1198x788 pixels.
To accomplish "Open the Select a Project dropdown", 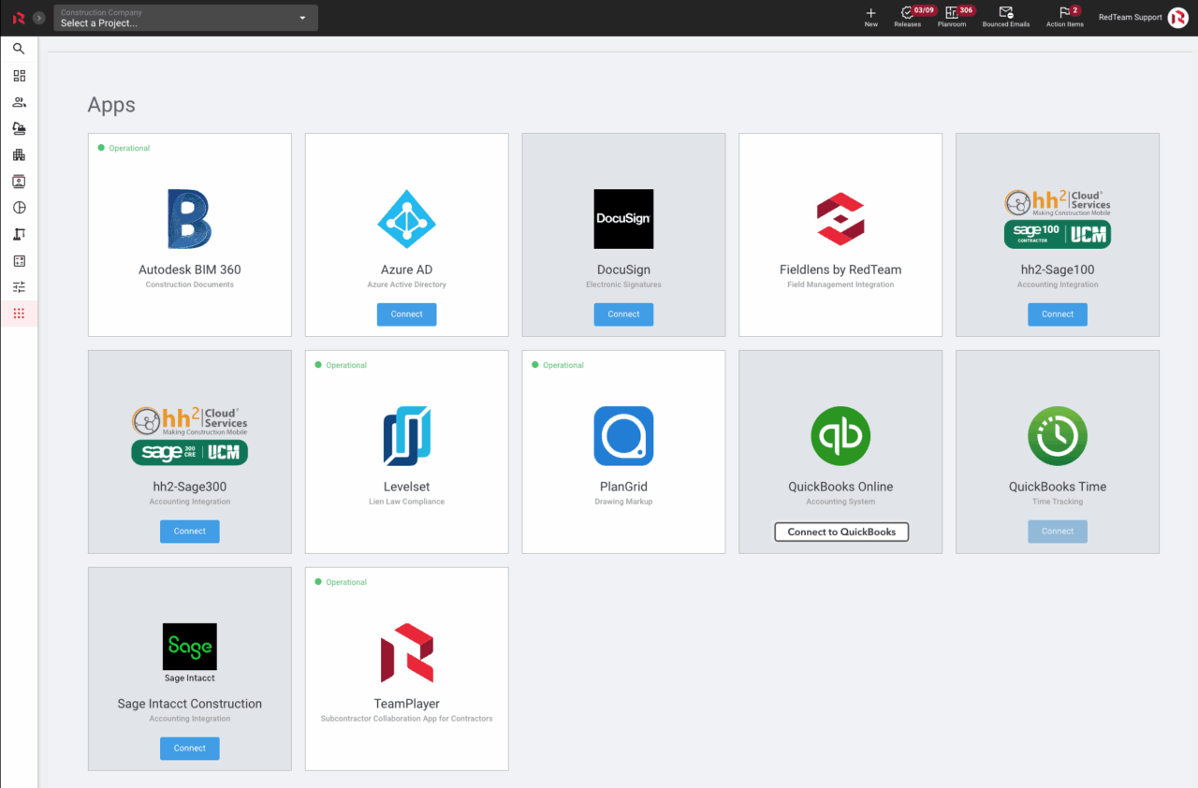I will (185, 18).
